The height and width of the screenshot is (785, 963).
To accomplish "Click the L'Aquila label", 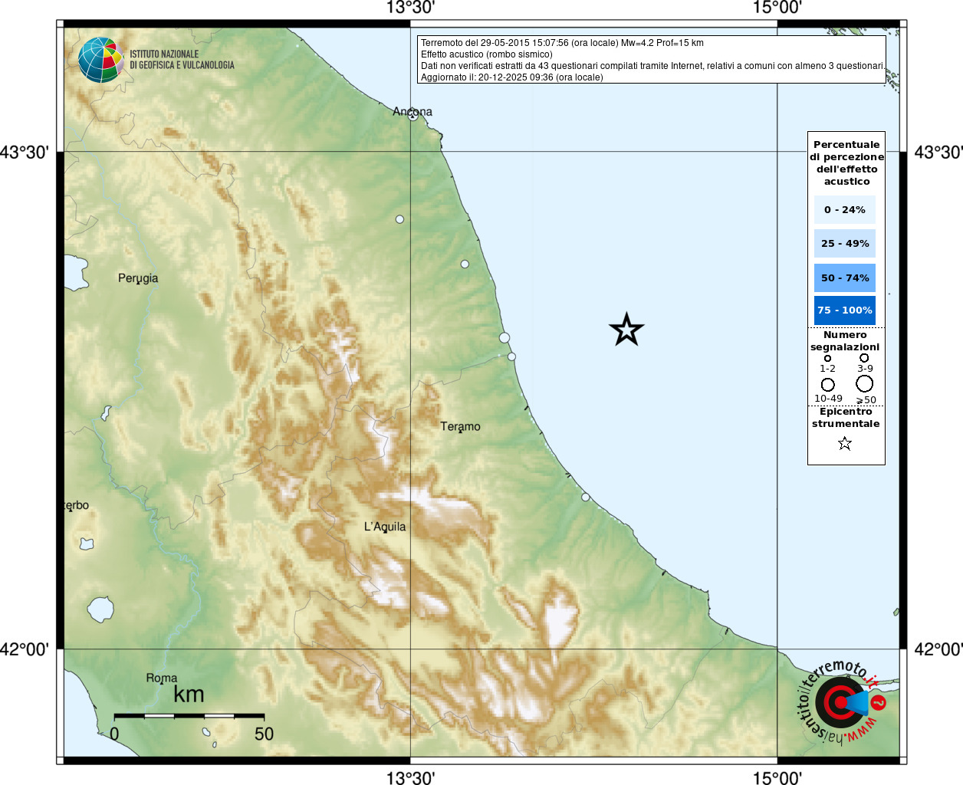I will pos(385,527).
